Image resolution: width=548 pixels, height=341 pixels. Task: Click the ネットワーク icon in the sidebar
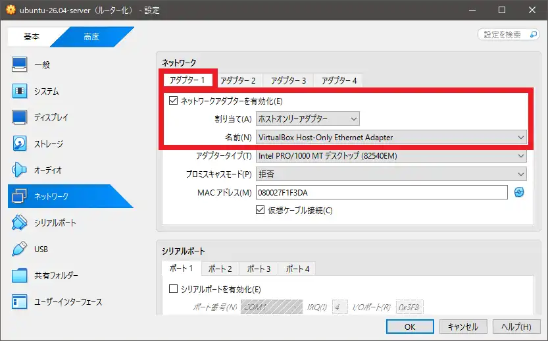coord(19,196)
